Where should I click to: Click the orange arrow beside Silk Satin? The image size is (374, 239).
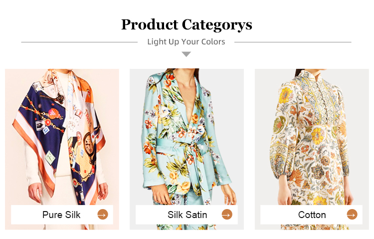tap(227, 215)
